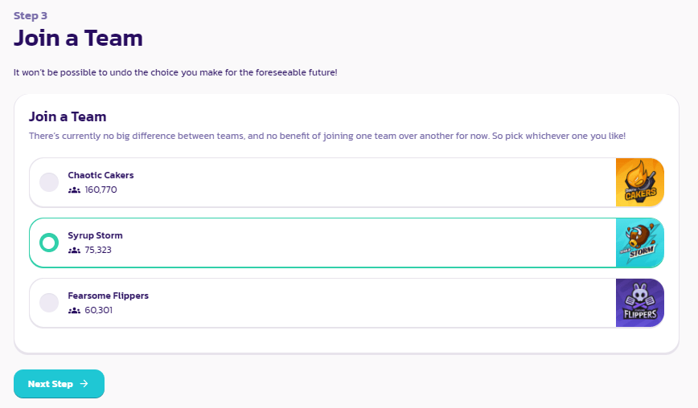Click the large Join a Team page title
This screenshot has height=408, width=698.
tap(78, 38)
